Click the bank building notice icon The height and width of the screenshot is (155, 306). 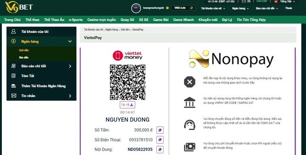pos(190,102)
